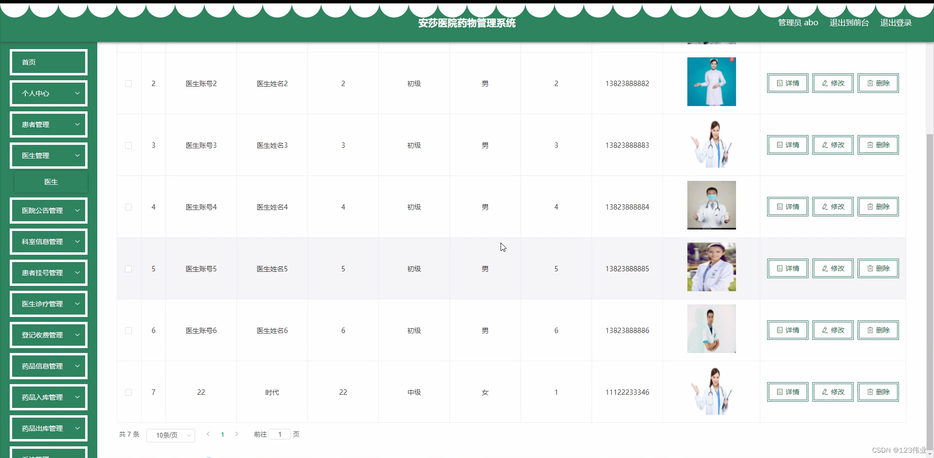Open the 首页 sidebar item

(48, 62)
